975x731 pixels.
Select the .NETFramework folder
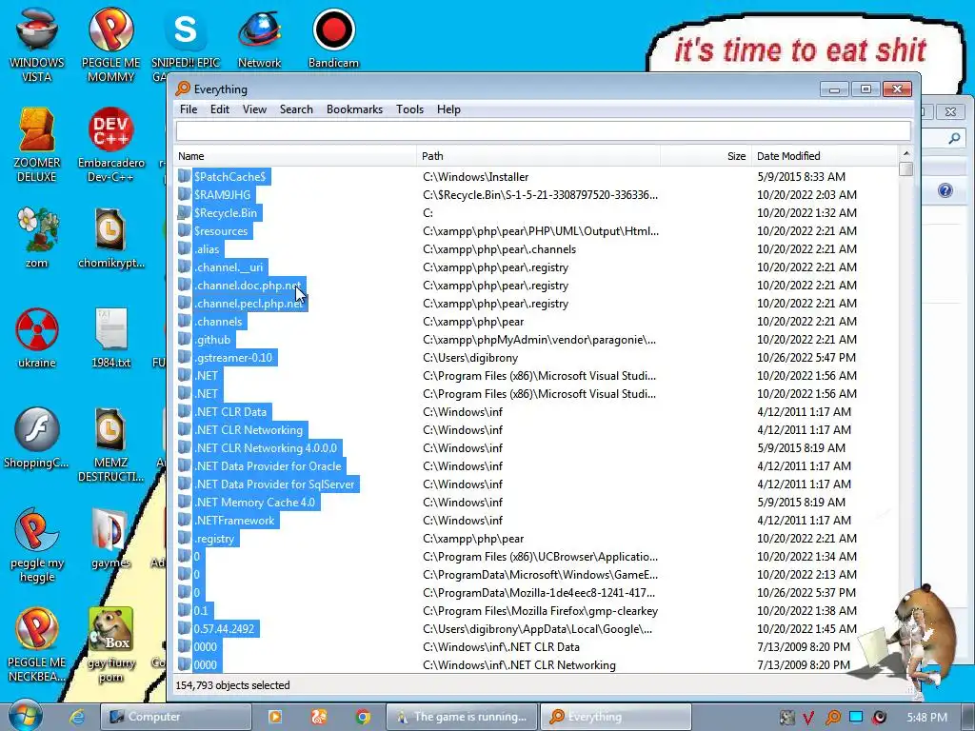536,521
